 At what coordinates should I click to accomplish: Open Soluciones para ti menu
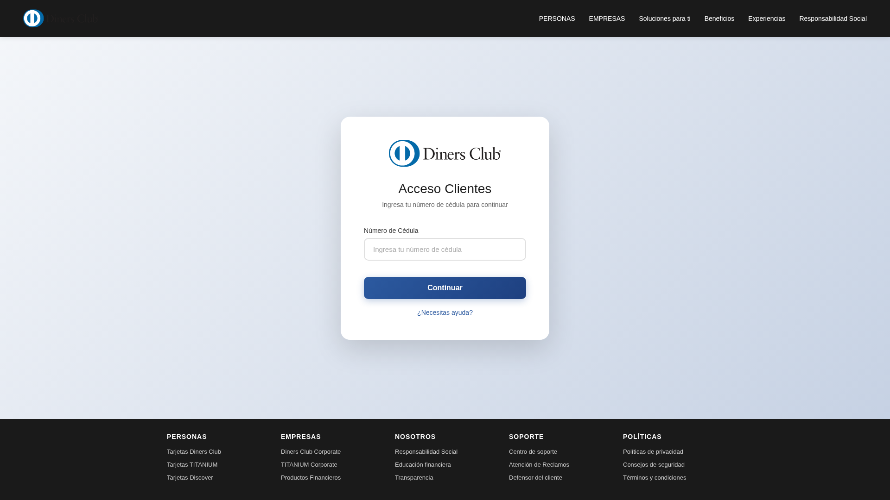tap(664, 19)
